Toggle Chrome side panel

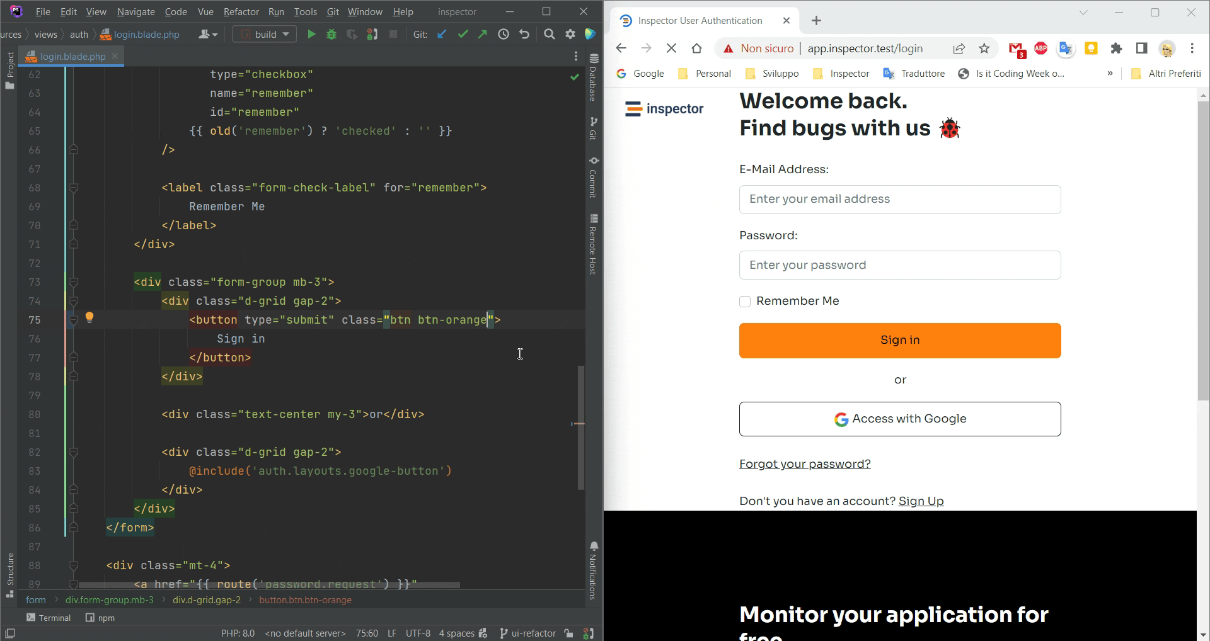pyautogui.click(x=1141, y=48)
